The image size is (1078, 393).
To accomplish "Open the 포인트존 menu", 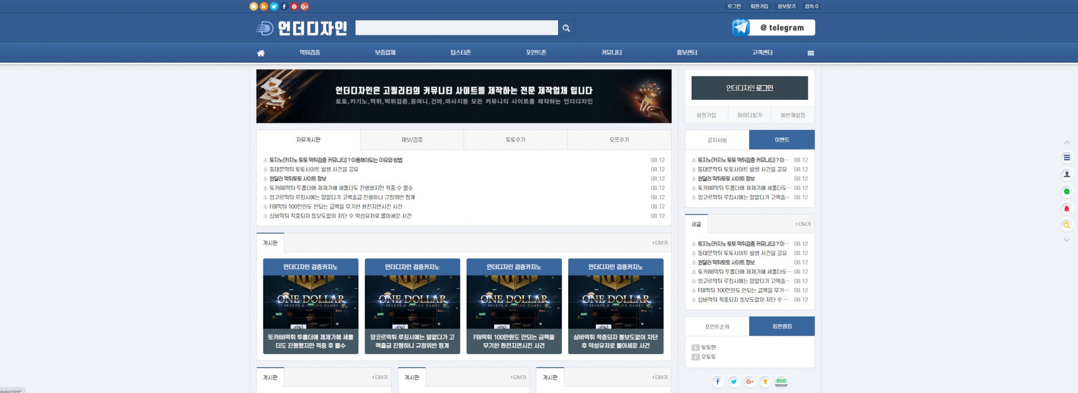I will [x=536, y=53].
